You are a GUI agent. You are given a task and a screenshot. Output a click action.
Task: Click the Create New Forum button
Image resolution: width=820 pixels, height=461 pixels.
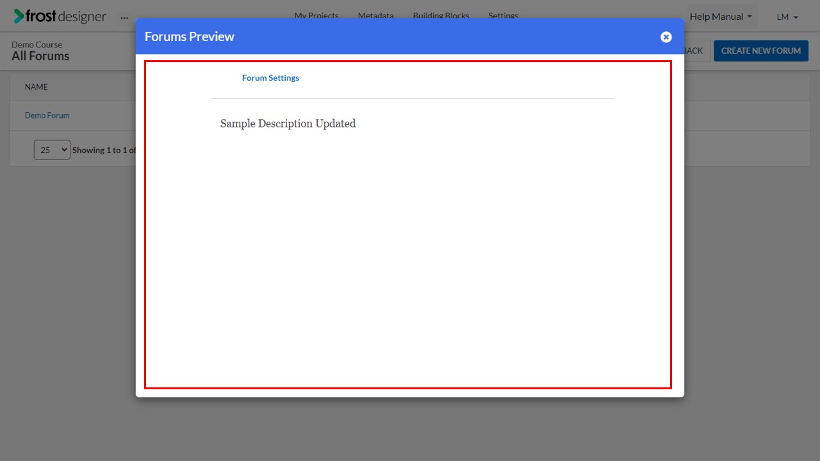click(761, 51)
